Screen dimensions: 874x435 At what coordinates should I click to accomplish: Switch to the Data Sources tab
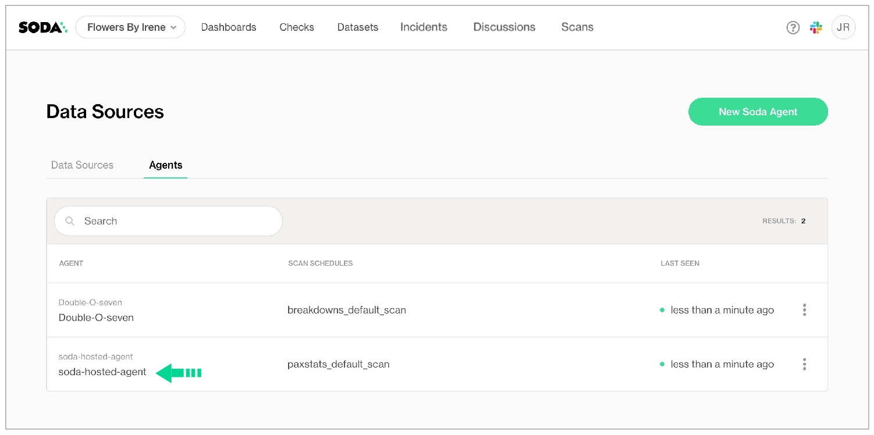click(82, 165)
